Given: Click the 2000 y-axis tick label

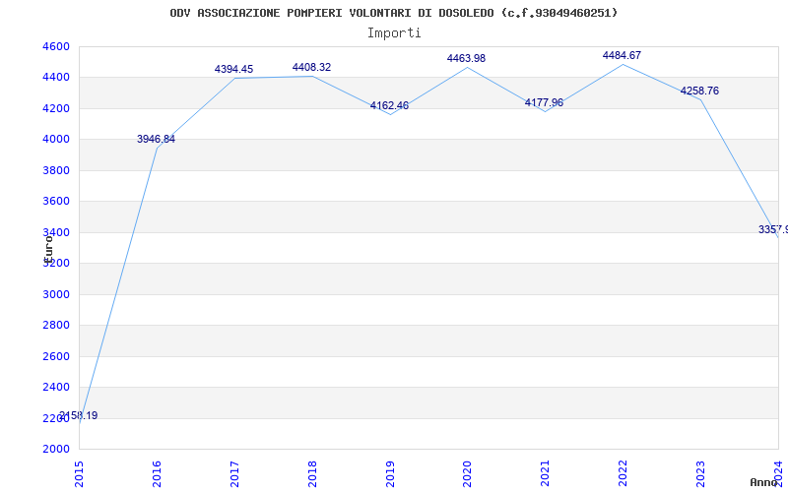Looking at the screenshot, I should point(56,449).
